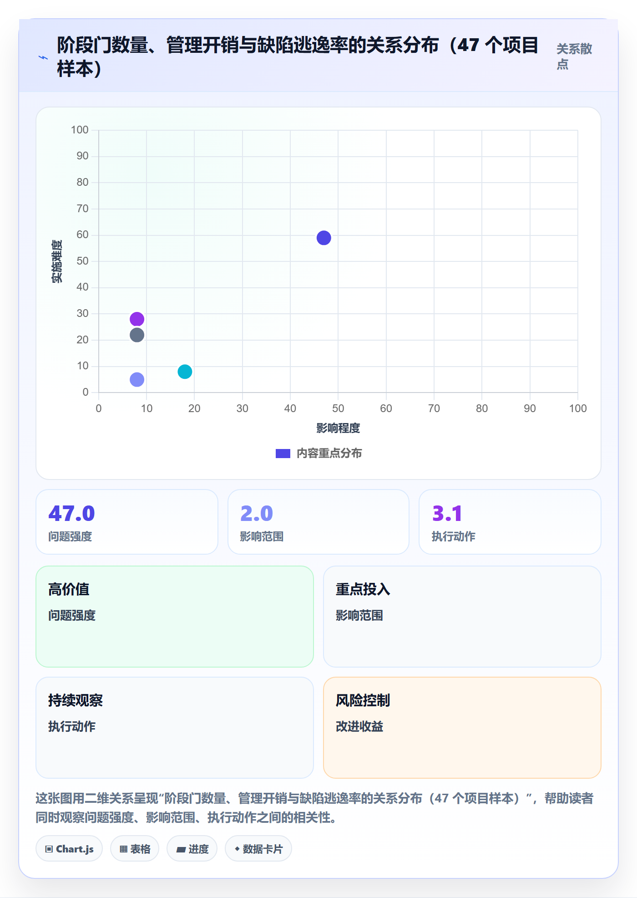The width and height of the screenshot is (637, 898).
Task: Click the 表格 tag
Action: [135, 849]
